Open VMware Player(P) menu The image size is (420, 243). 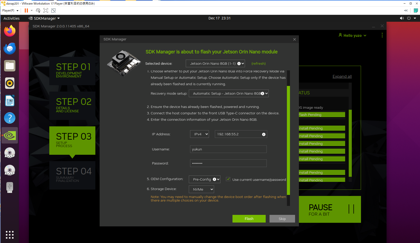(10, 10)
